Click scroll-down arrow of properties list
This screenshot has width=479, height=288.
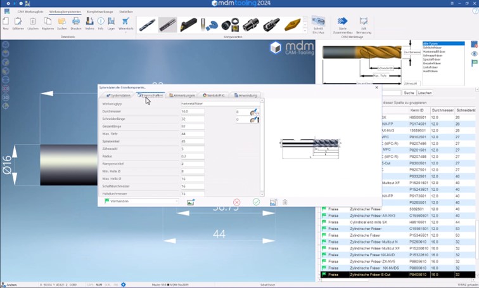point(262,194)
